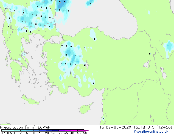Click the '25' legend value
174x134 pixels.
pos(53,133)
